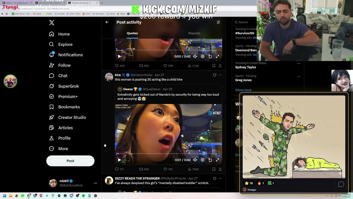Enter fullscreen on ExtraEmily video
Screen dimensions: 353x199
pyautogui.click(x=217, y=160)
